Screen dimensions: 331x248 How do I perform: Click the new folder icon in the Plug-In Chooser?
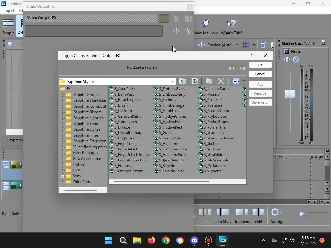pos(209,81)
